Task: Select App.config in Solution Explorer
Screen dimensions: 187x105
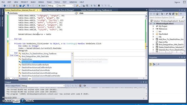Action: (x=163, y=42)
